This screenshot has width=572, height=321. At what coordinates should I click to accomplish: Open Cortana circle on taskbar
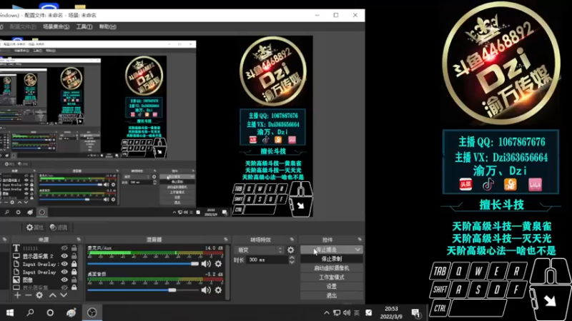tap(50, 312)
